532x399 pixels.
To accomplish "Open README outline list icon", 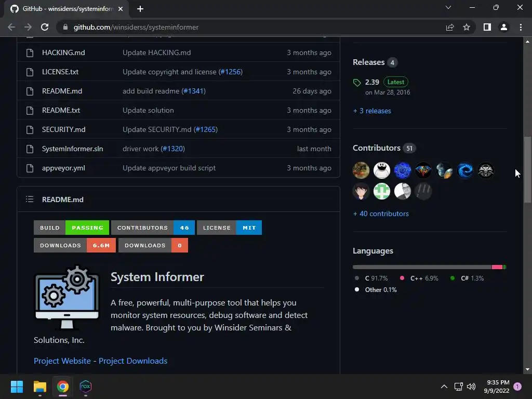I will point(30,199).
